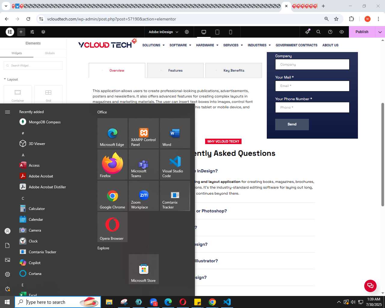Open the Structure layers icon
Image resolution: width=385 pixels, height=308 pixels.
pyautogui.click(x=43, y=32)
